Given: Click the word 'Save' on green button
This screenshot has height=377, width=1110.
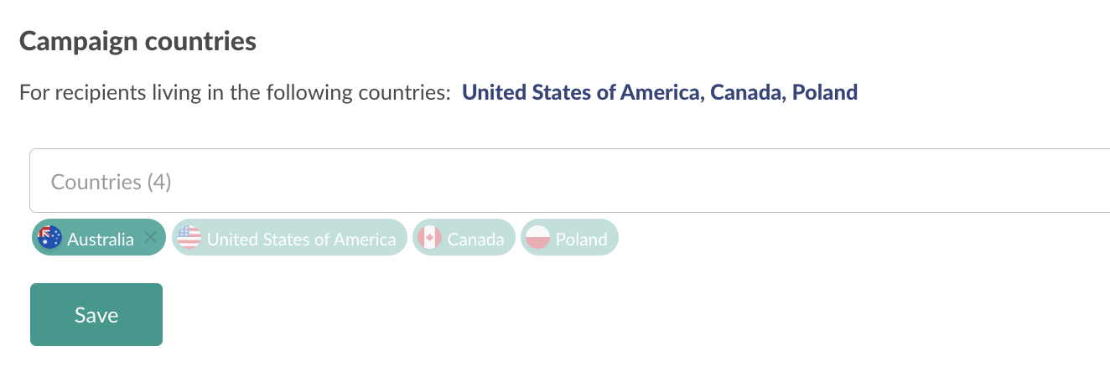Looking at the screenshot, I should click(x=96, y=315).
